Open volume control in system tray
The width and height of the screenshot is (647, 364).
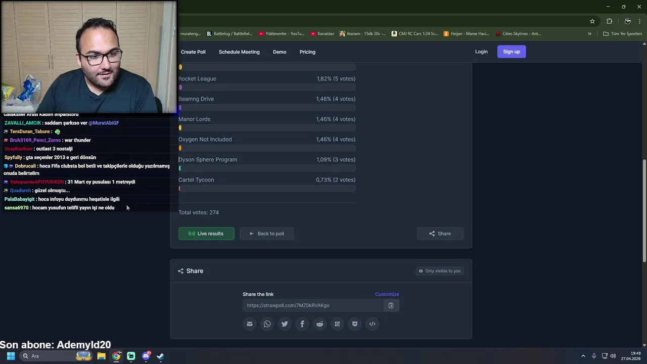point(613,356)
